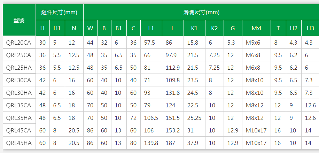Select M10x17 cell in QRL45CA row
This screenshot has width=319, height=153.
click(x=256, y=130)
